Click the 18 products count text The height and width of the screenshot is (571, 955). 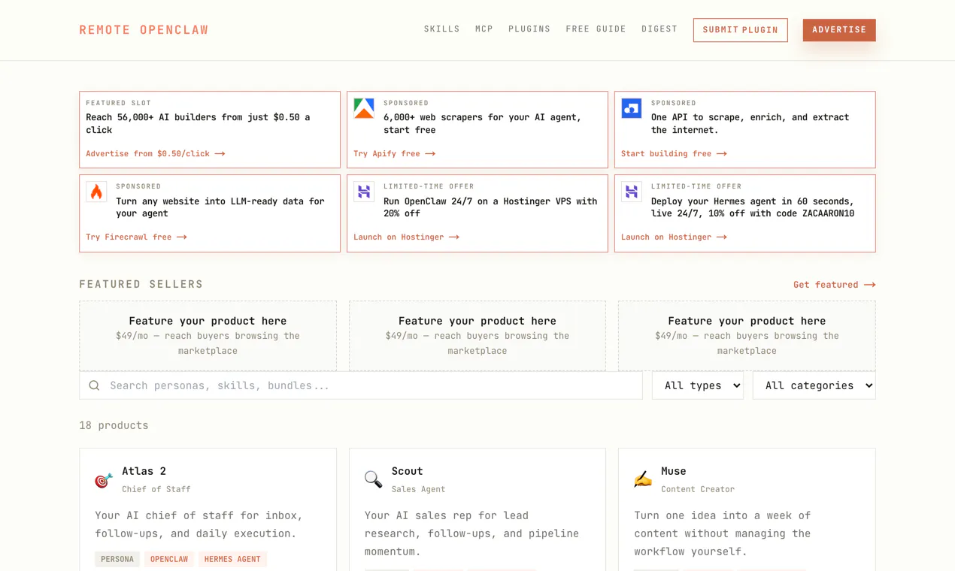[x=114, y=425]
